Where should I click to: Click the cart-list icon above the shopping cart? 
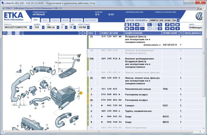[x=160, y=25]
